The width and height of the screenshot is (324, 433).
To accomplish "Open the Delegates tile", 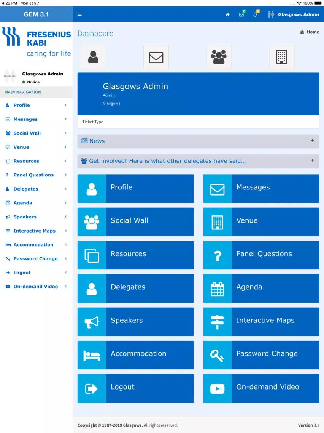I will 135,288.
